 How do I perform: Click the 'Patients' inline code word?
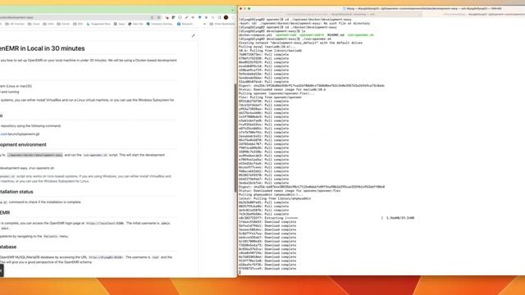pos(51,237)
